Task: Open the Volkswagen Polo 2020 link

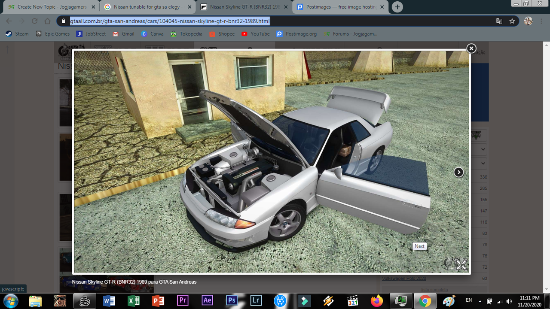Action: tap(404, 279)
